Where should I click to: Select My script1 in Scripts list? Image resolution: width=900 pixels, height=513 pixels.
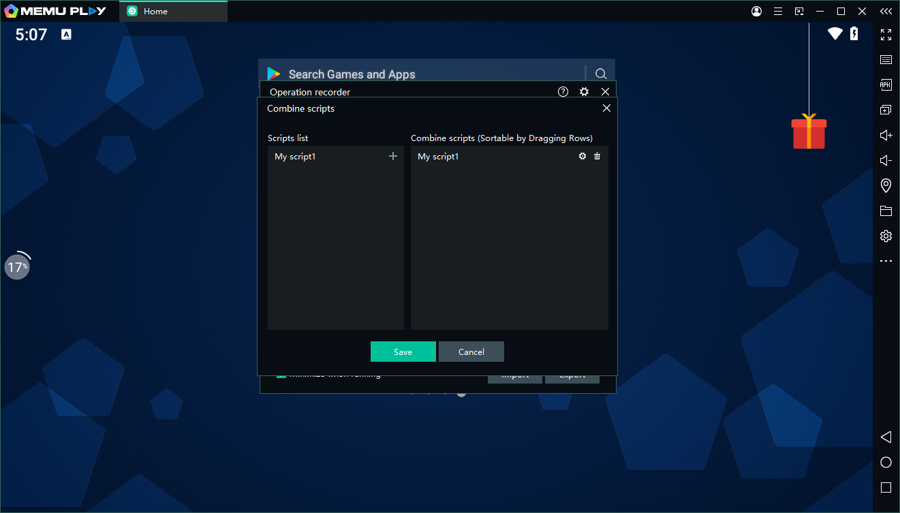(296, 157)
